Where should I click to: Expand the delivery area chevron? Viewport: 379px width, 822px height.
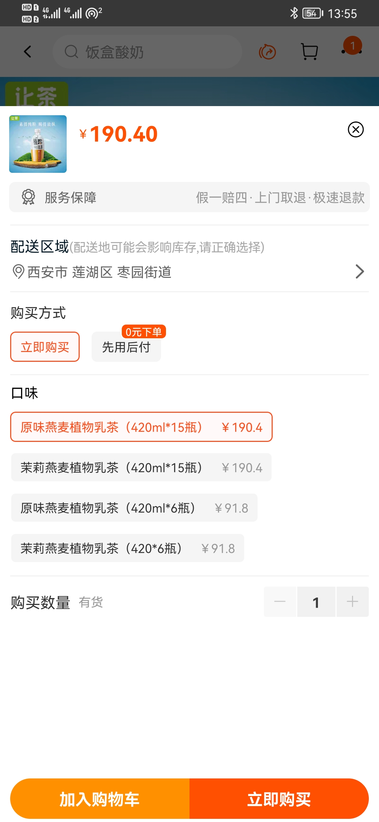(x=360, y=272)
